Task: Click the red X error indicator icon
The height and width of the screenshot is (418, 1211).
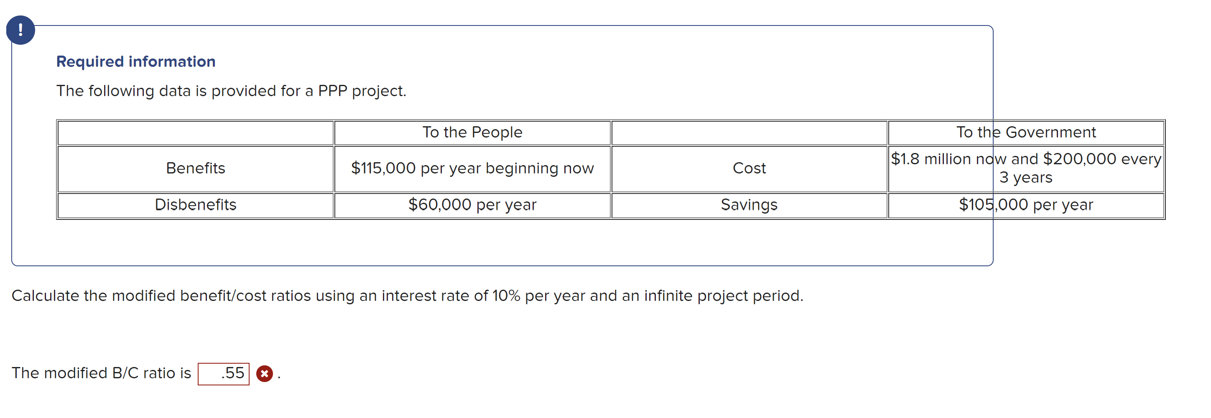Action: [264, 374]
